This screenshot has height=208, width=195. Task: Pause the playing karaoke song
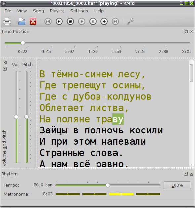(93, 21)
